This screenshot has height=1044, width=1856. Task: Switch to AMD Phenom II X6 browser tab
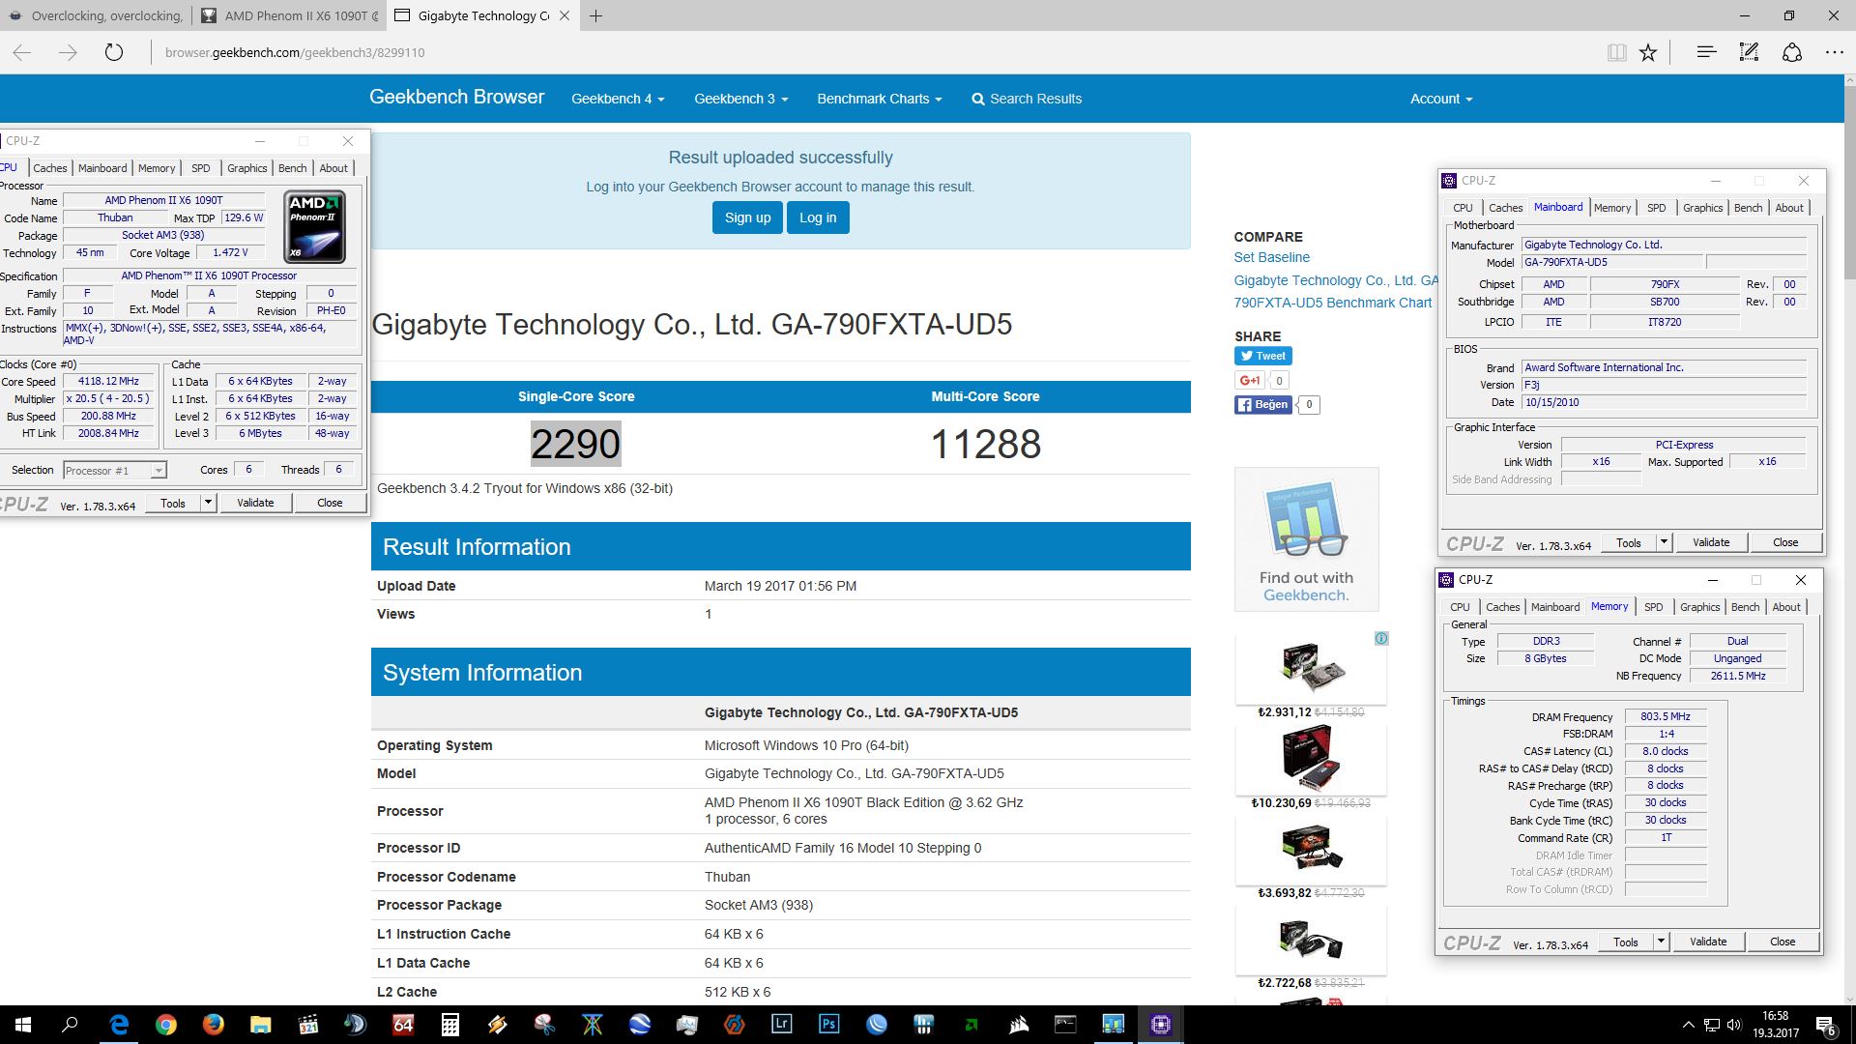[x=291, y=15]
